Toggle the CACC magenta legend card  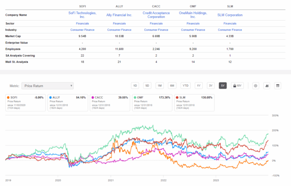point(110,103)
